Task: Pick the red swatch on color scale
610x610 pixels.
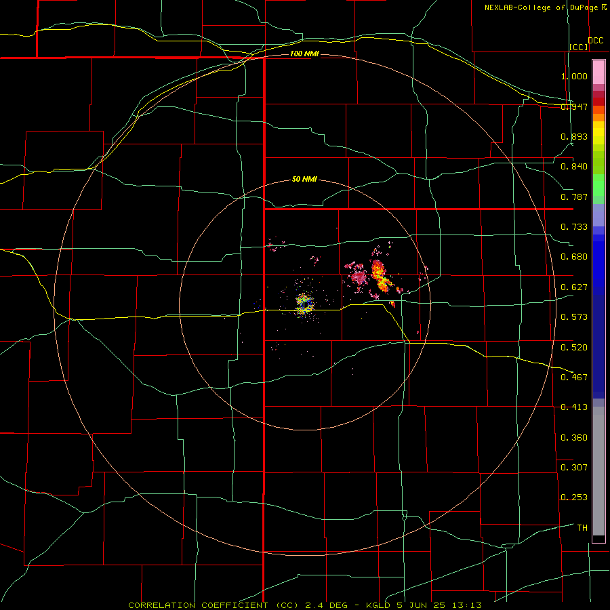Action: point(598,102)
